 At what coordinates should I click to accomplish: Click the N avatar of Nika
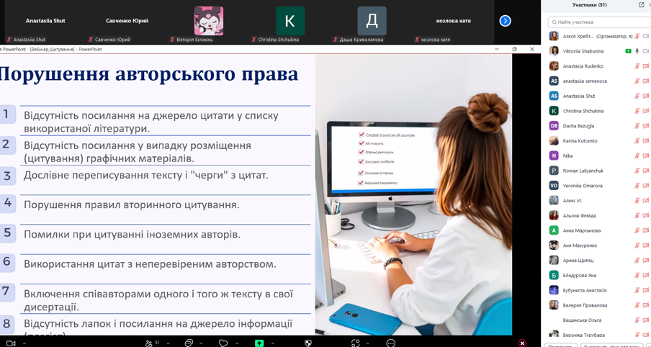[554, 156]
